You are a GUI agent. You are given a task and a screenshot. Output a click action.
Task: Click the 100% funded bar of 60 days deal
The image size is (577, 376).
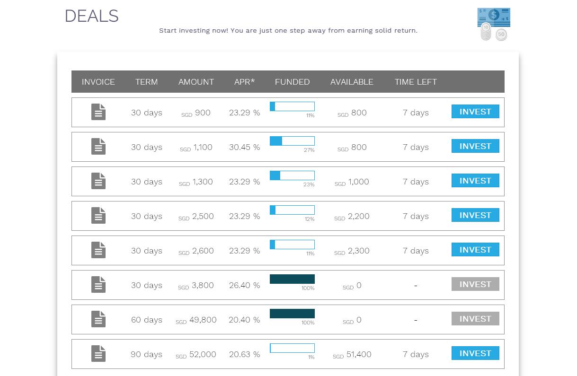292,314
